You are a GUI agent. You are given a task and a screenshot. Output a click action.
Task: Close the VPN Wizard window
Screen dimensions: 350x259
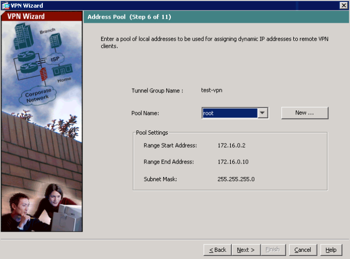(343, 5)
